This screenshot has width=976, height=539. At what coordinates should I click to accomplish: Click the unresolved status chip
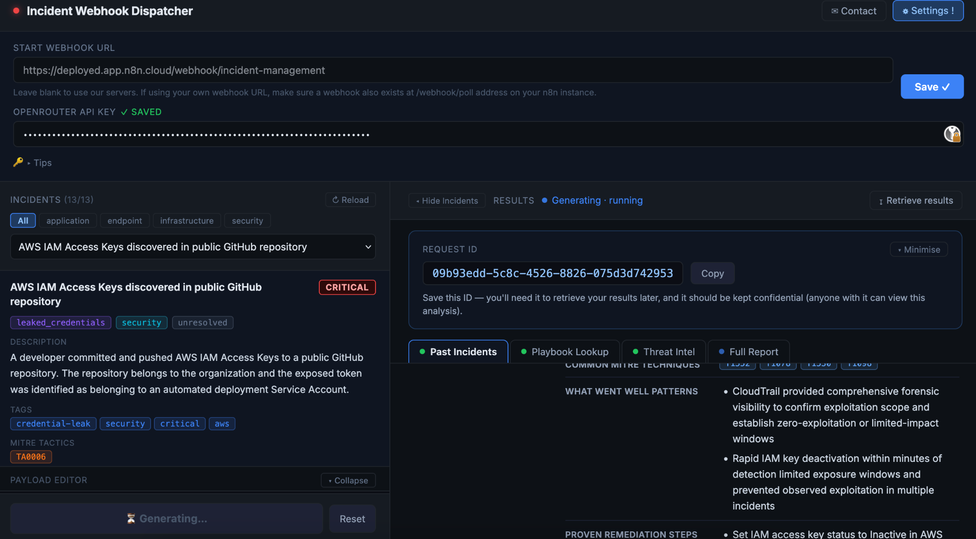point(203,322)
